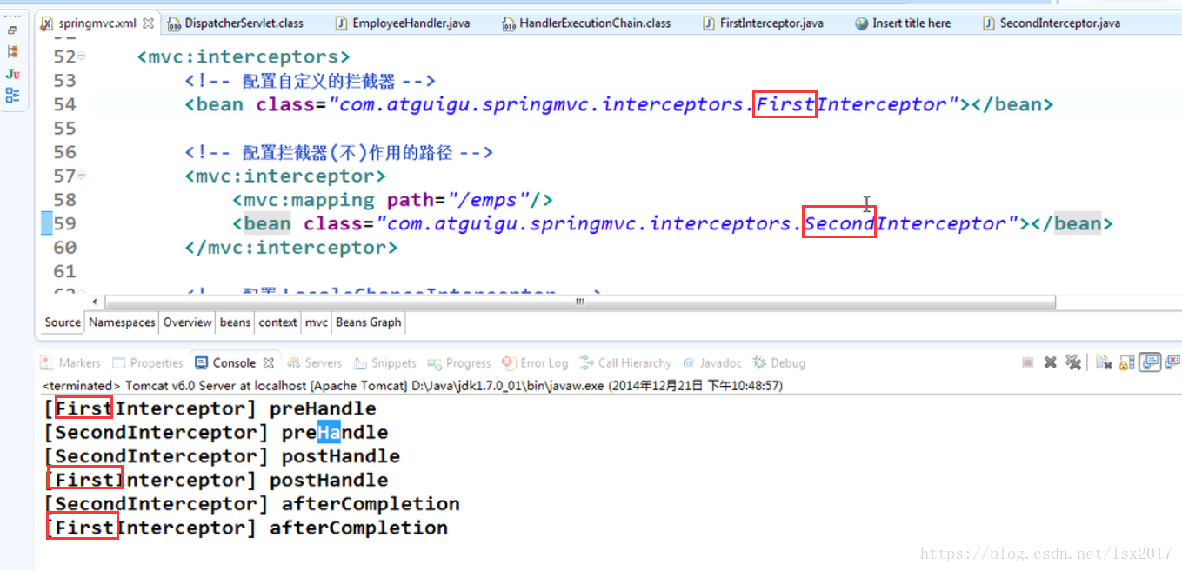Click line number 55 in the gutter
This screenshot has width=1182, height=571.
[64, 129]
